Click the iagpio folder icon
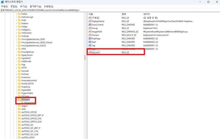The height and width of the screenshot is (139, 220). (x=19, y=106)
